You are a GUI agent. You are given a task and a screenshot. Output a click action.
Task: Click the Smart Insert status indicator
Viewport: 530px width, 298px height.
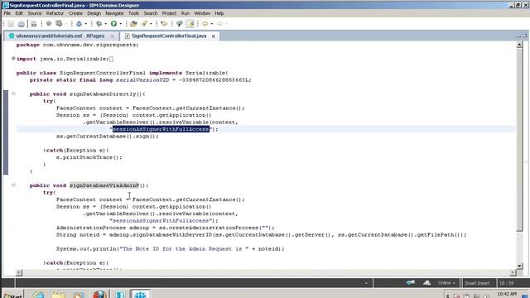pos(477,283)
